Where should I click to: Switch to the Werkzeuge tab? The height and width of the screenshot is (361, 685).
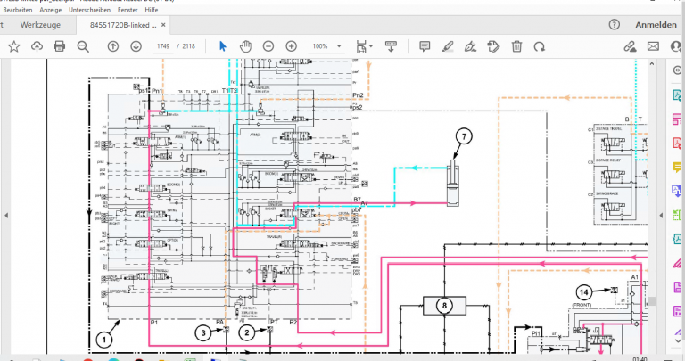40,25
